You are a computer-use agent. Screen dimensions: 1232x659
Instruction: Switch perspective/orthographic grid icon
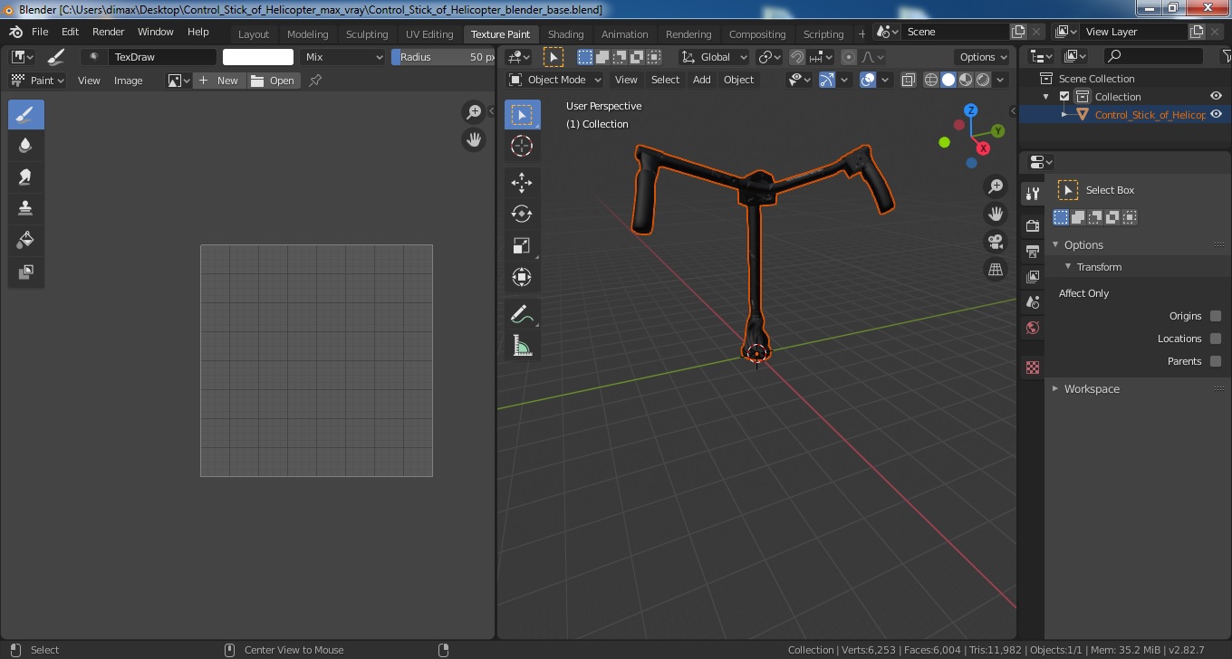click(996, 270)
